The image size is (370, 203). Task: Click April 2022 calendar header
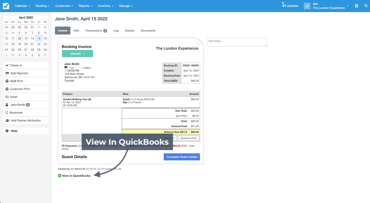pos(26,18)
